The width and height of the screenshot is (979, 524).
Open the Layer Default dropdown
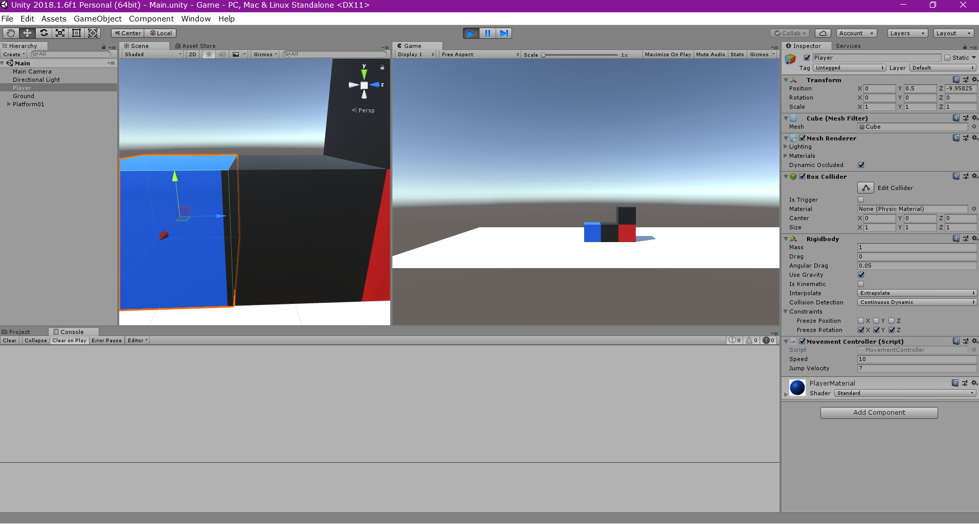pyautogui.click(x=943, y=68)
